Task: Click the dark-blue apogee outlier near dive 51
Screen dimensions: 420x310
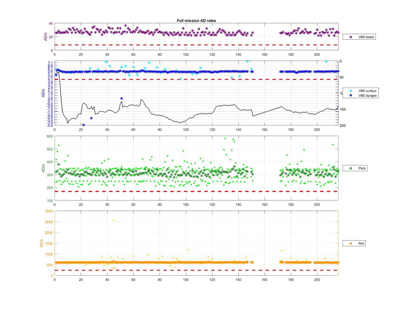Action: click(121, 98)
